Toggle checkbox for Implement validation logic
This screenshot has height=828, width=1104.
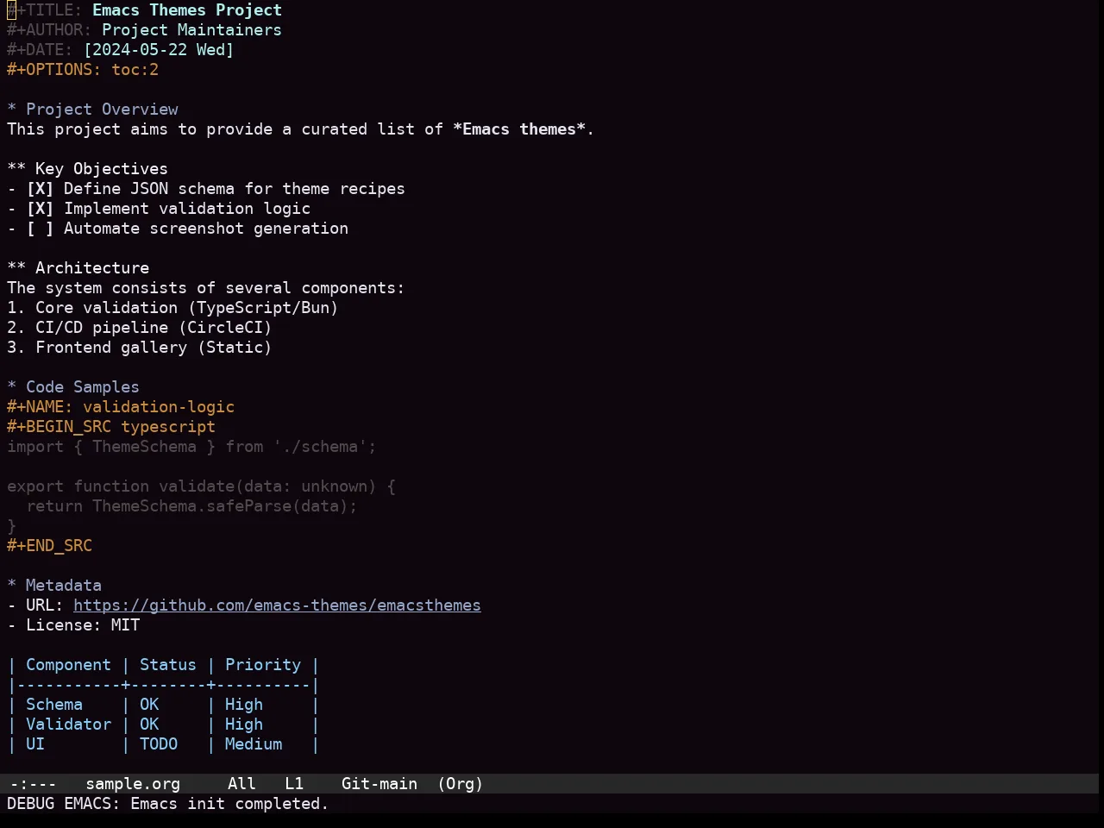point(40,209)
